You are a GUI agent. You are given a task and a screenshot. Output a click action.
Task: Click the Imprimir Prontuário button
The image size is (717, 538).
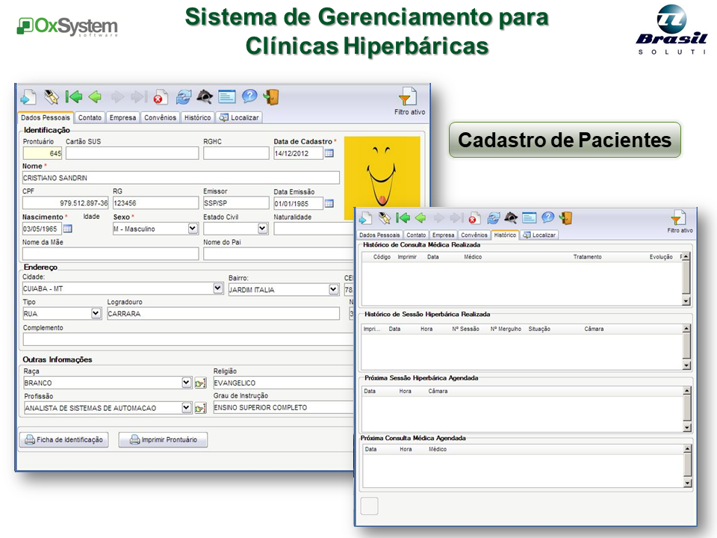point(163,440)
